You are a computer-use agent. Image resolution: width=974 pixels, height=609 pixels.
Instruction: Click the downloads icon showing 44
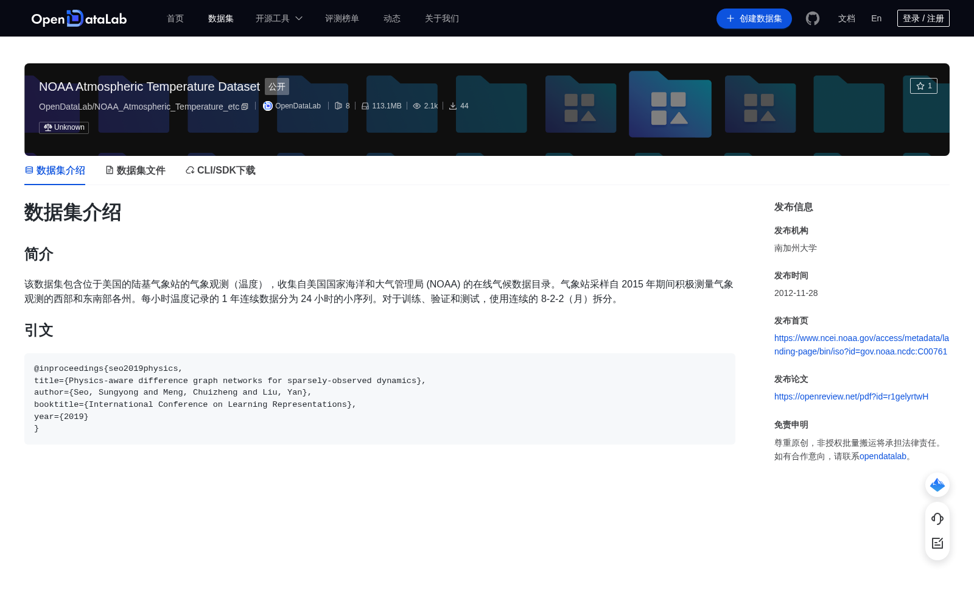[453, 106]
